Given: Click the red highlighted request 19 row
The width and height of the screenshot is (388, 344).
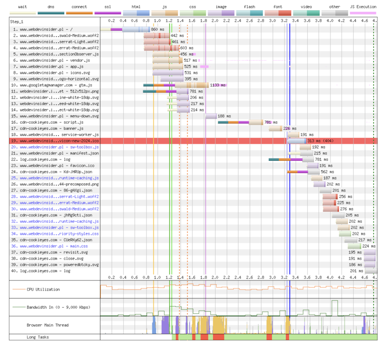Looking at the screenshot, I should (56, 141).
